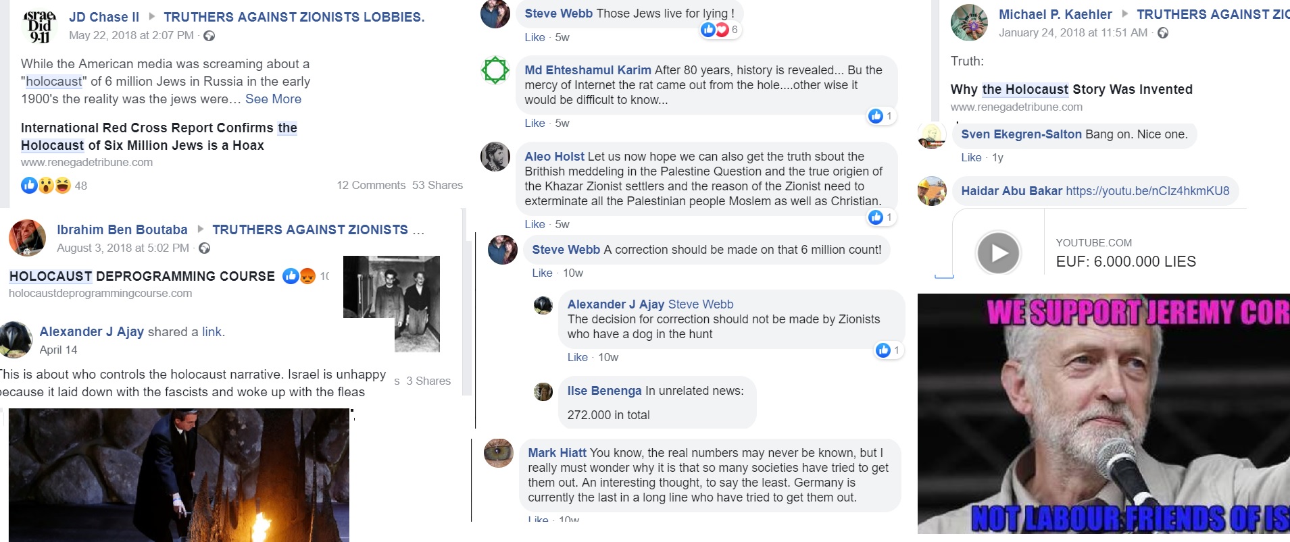
Task: Toggle Like under Sven Ekegren-Salton's comment
Action: point(971,157)
